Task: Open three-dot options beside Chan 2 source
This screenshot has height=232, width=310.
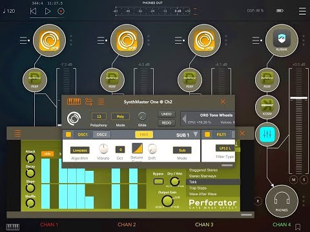Action: click(149, 40)
